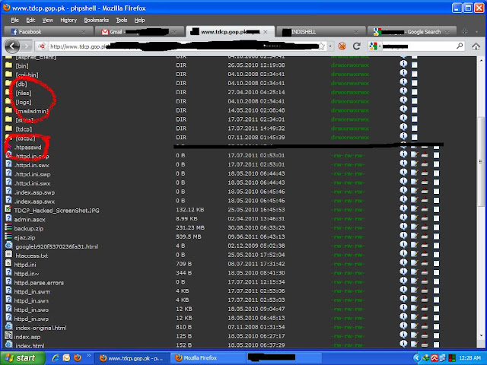Show info for backup.zip
Image resolution: width=487 pixels, height=365 pixels.
point(403,227)
